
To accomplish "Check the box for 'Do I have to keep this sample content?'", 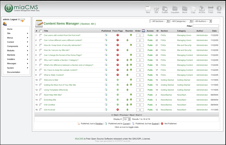I will [41, 70].
